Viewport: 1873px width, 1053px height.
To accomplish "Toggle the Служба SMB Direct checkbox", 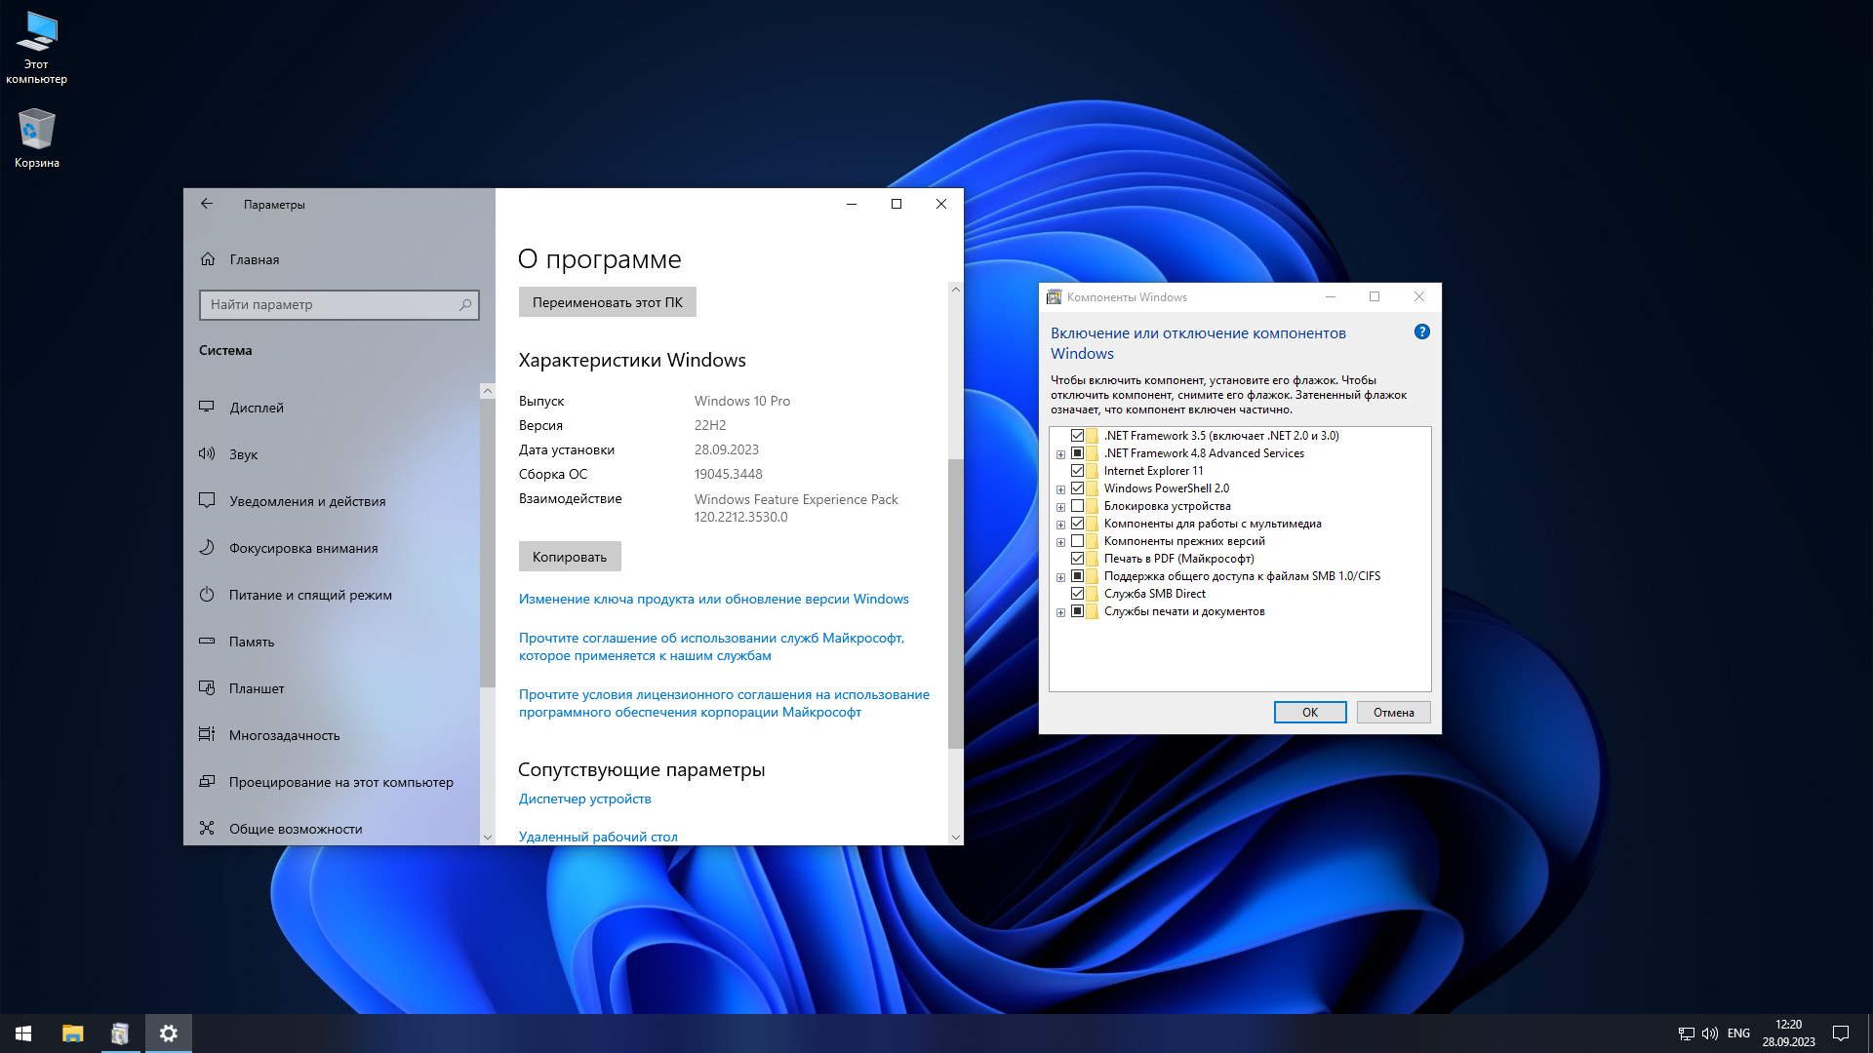I will tap(1077, 594).
